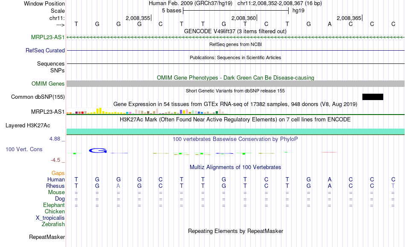This screenshot has height=247, width=405.
Task: Click Repeating Elements by RepeatMasker title
Action: coord(236,231)
